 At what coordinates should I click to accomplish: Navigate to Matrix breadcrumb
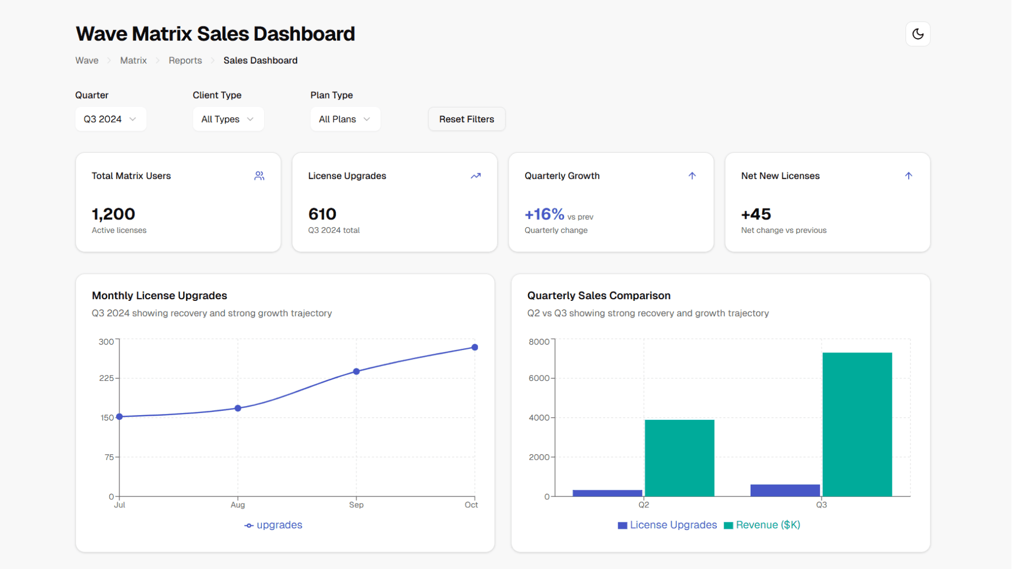pyautogui.click(x=133, y=61)
